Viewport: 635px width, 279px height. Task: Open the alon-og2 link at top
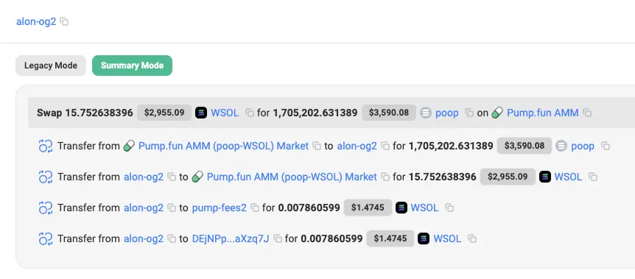pos(36,21)
